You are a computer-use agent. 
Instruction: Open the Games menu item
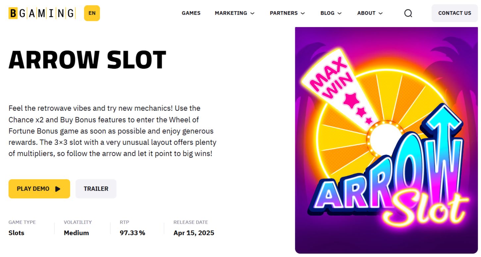(x=191, y=13)
